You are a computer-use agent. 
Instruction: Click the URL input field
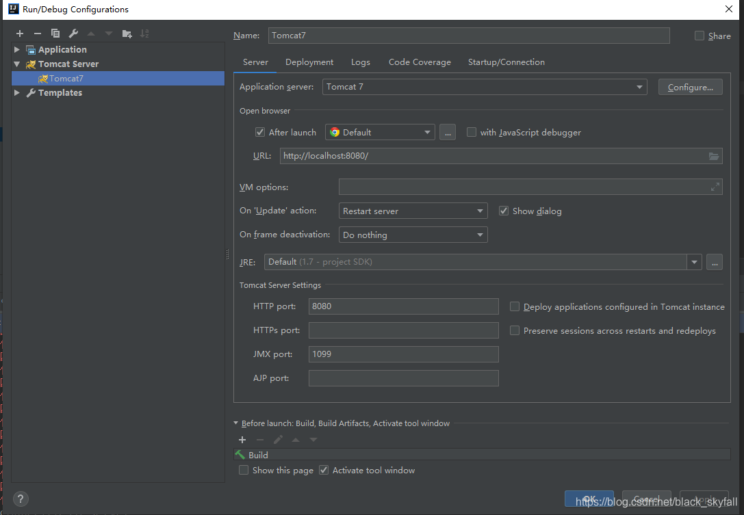tap(501, 156)
